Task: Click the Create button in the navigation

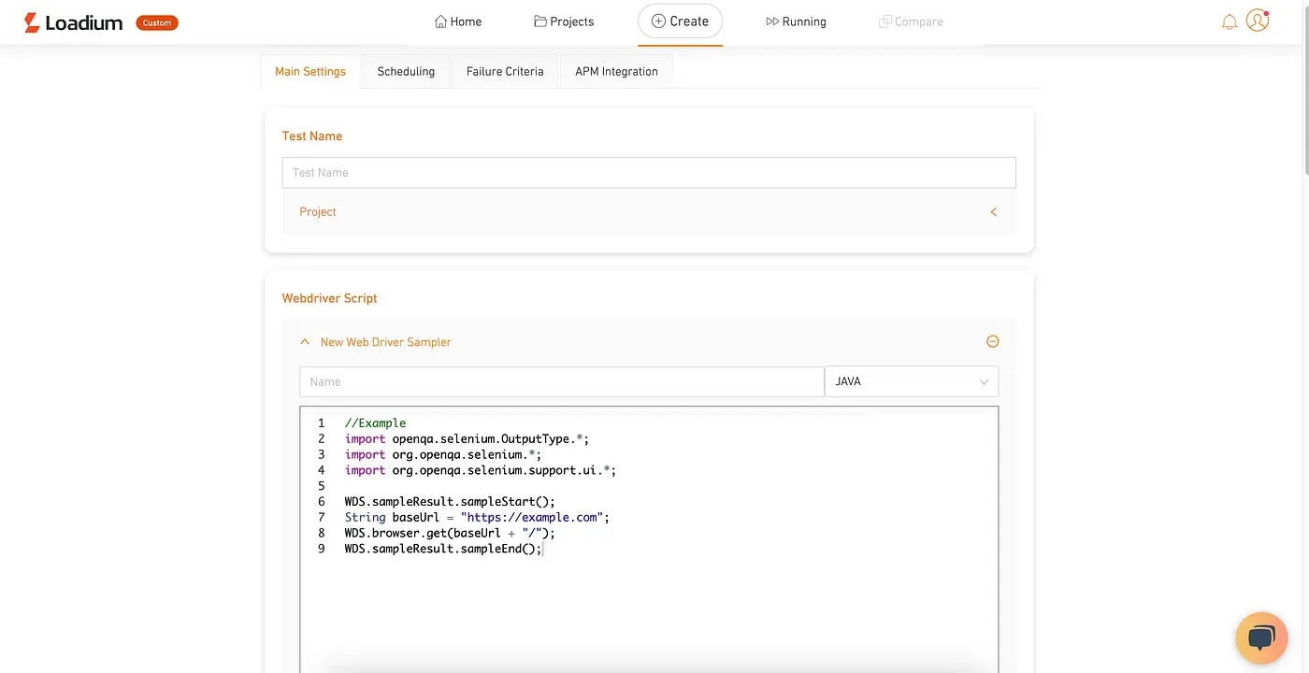Action: (680, 21)
